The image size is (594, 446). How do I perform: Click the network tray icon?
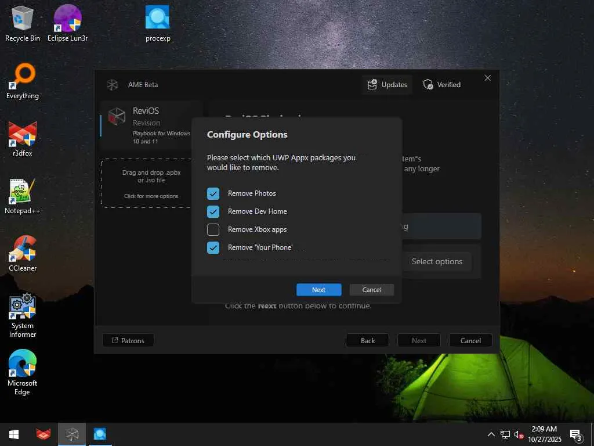pos(505,434)
